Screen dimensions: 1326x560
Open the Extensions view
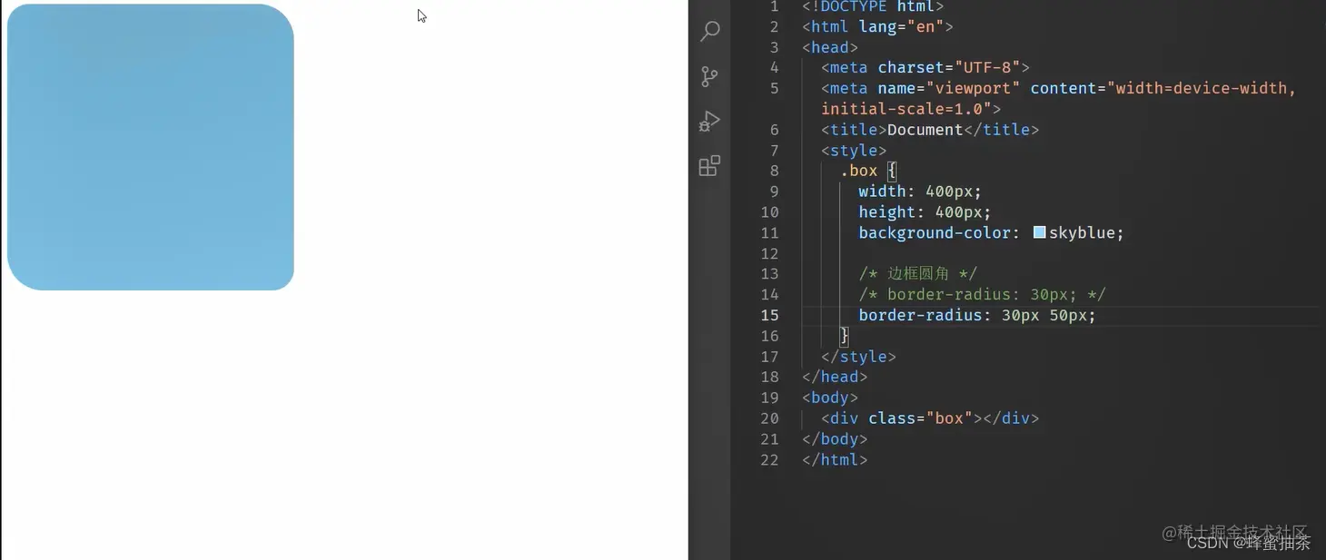click(710, 166)
